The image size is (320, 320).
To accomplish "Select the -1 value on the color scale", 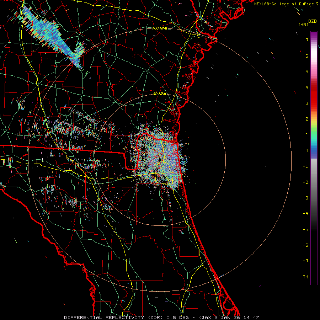I will [305, 166].
